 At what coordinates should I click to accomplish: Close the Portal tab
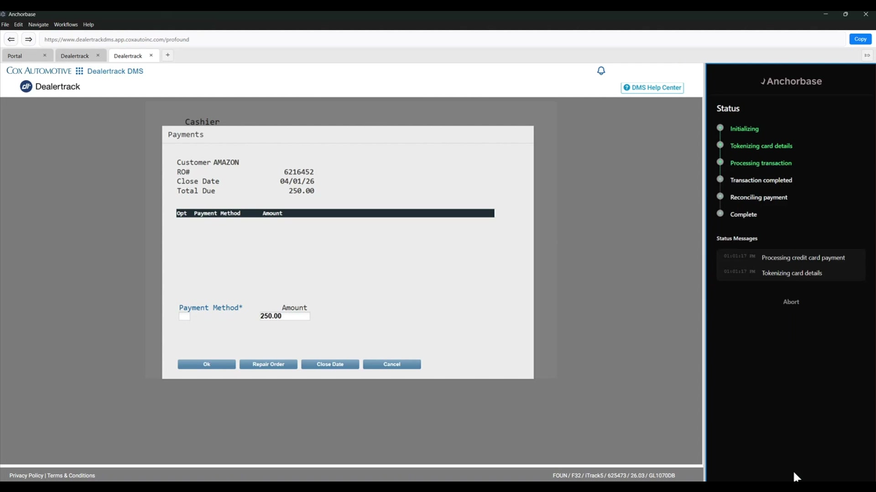coord(45,56)
